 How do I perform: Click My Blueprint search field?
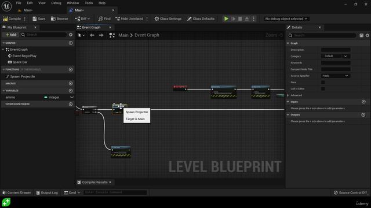[x=43, y=35]
